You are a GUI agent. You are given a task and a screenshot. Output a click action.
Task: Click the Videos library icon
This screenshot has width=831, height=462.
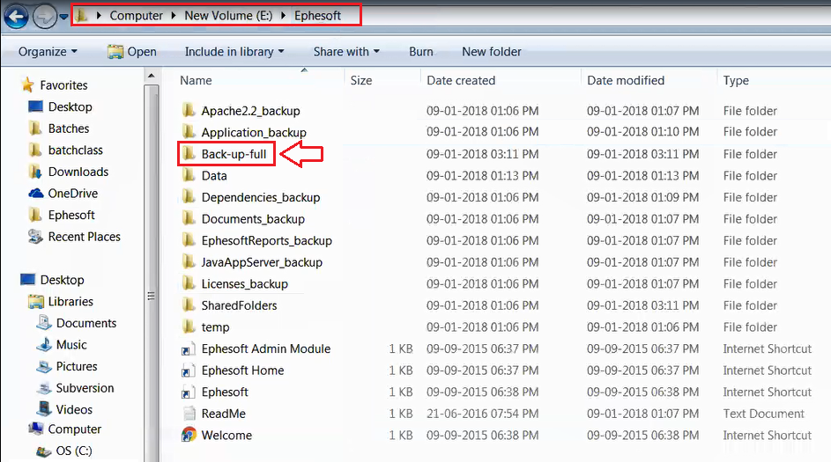(43, 409)
